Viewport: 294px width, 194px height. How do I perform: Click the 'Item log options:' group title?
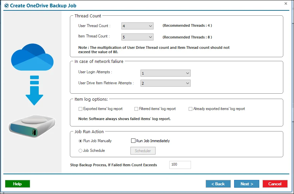point(91,99)
